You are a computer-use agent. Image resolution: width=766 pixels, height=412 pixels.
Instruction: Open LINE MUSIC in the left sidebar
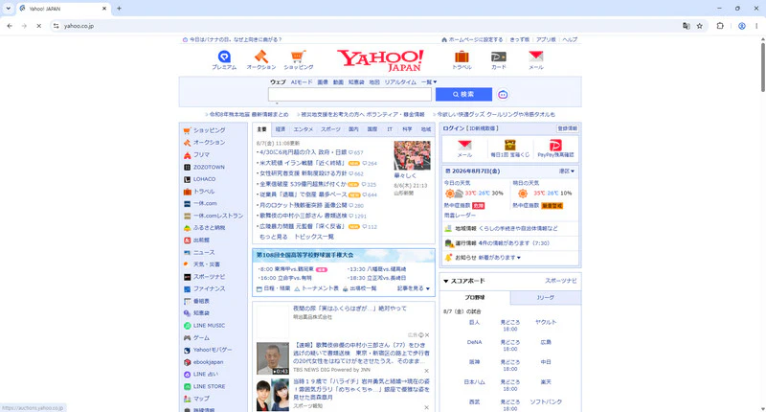[209, 326]
